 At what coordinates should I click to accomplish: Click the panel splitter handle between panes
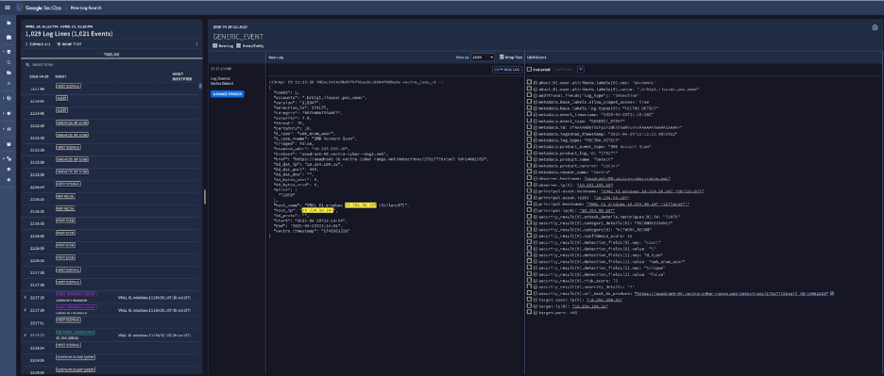205,196
